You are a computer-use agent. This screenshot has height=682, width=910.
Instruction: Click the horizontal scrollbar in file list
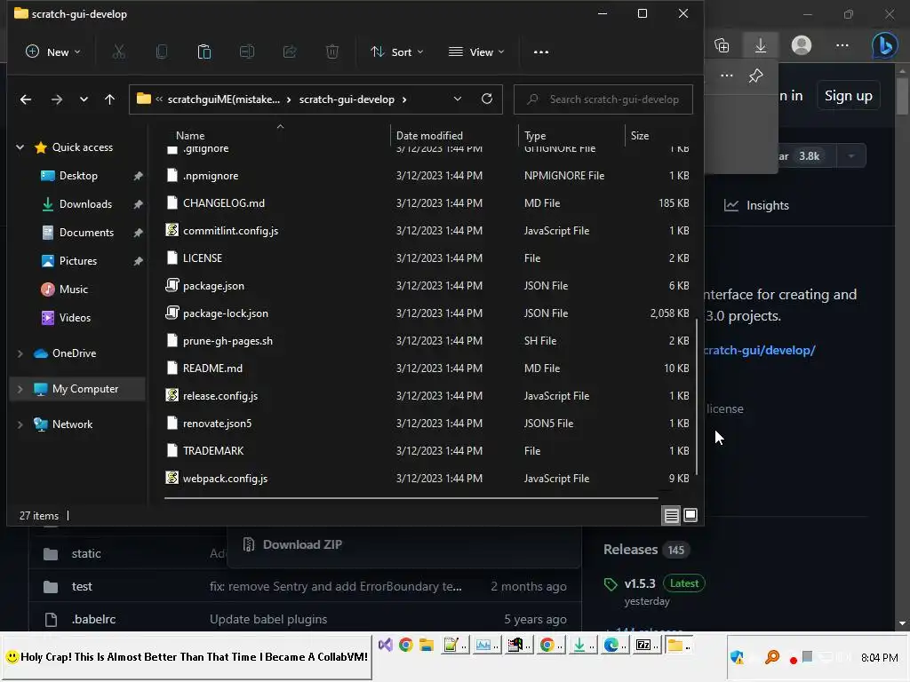(411, 497)
